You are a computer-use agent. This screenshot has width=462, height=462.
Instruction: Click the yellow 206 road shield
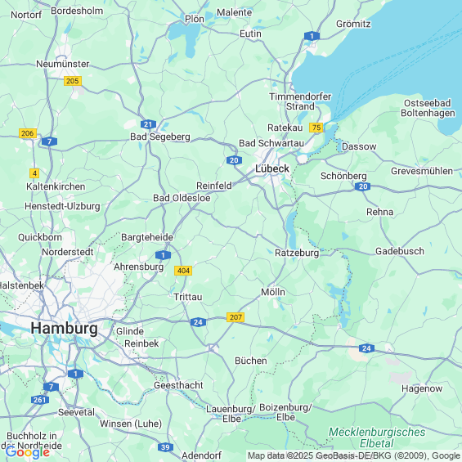coord(28,133)
